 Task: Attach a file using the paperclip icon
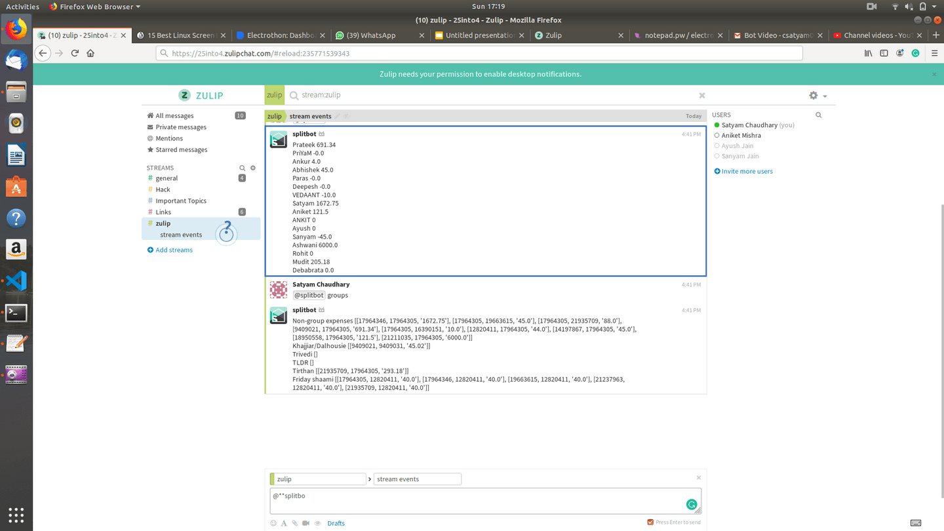295,523
